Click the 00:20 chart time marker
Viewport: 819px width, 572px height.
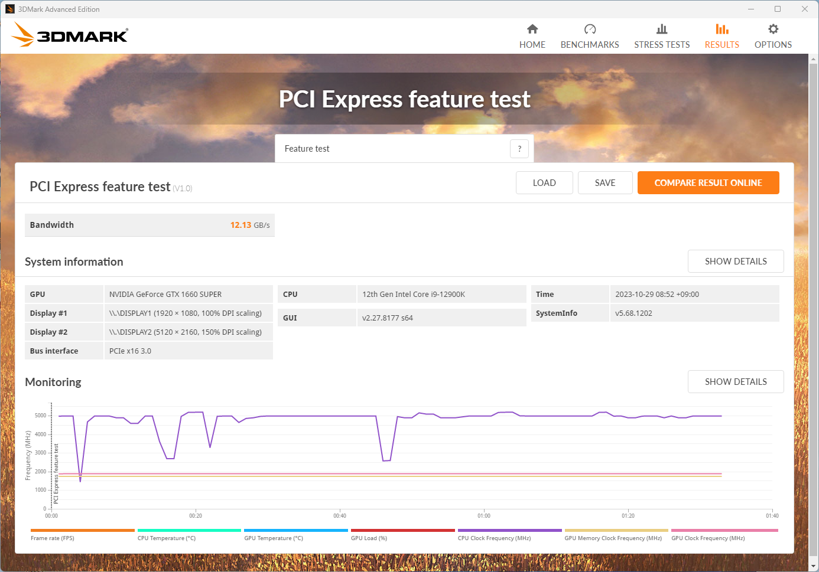pos(196,516)
